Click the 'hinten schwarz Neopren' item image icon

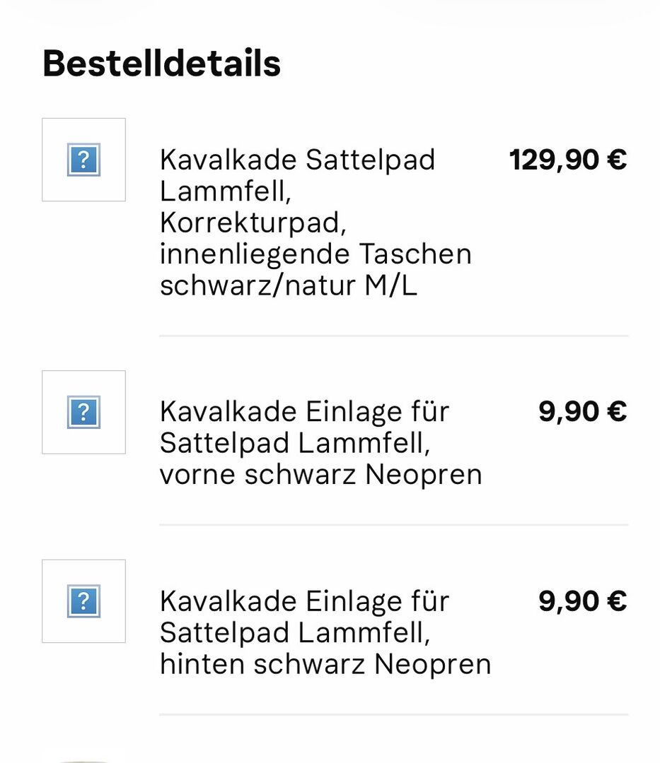(x=83, y=601)
